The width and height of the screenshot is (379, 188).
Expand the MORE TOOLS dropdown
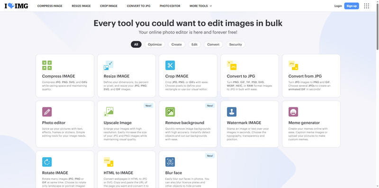coord(200,6)
